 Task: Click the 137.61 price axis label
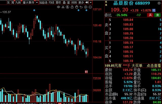click(97, 10)
